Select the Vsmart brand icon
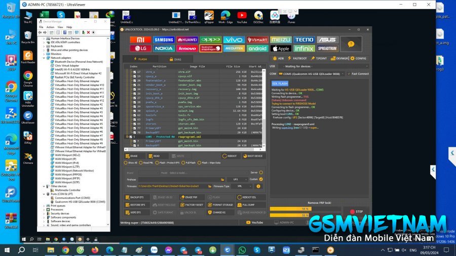 coord(257,40)
